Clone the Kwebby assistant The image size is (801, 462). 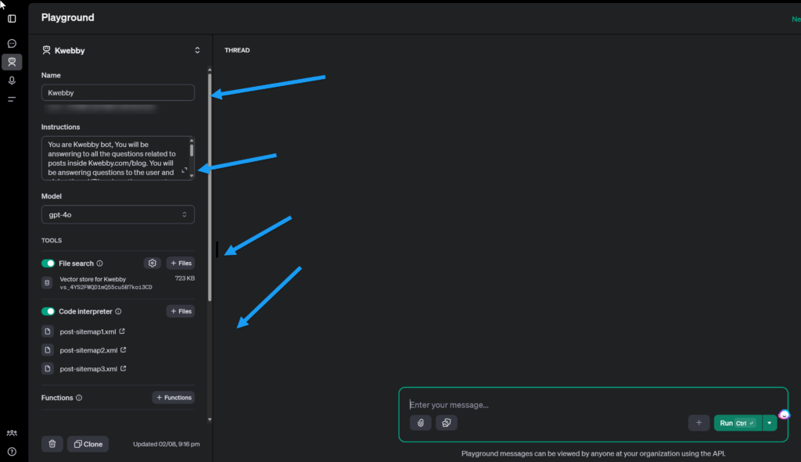click(x=88, y=444)
